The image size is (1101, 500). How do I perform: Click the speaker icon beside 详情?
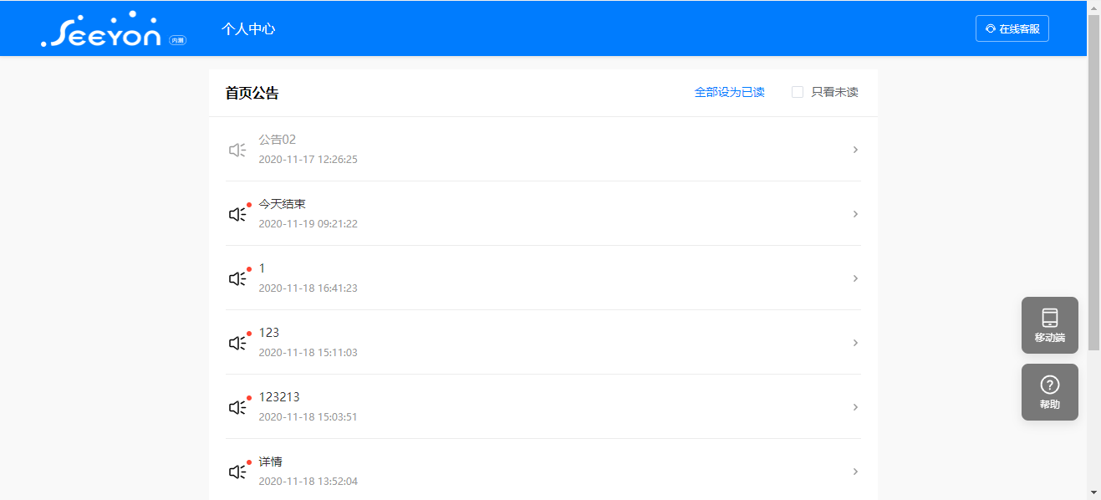(237, 472)
